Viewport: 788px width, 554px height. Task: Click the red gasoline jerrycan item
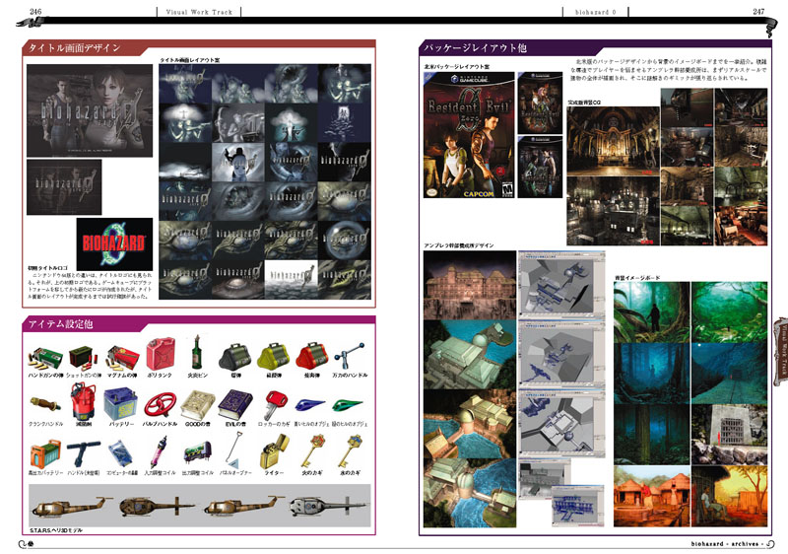160,354
